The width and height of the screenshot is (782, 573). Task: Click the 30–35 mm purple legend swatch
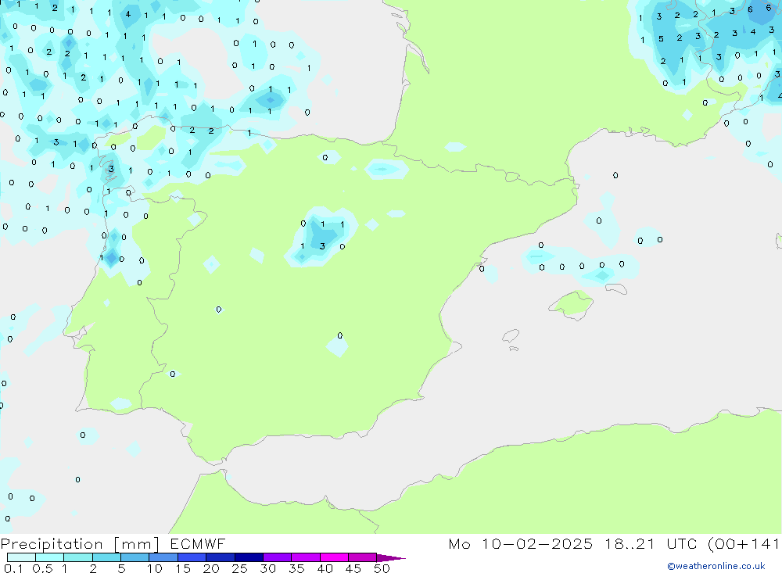click(x=277, y=557)
